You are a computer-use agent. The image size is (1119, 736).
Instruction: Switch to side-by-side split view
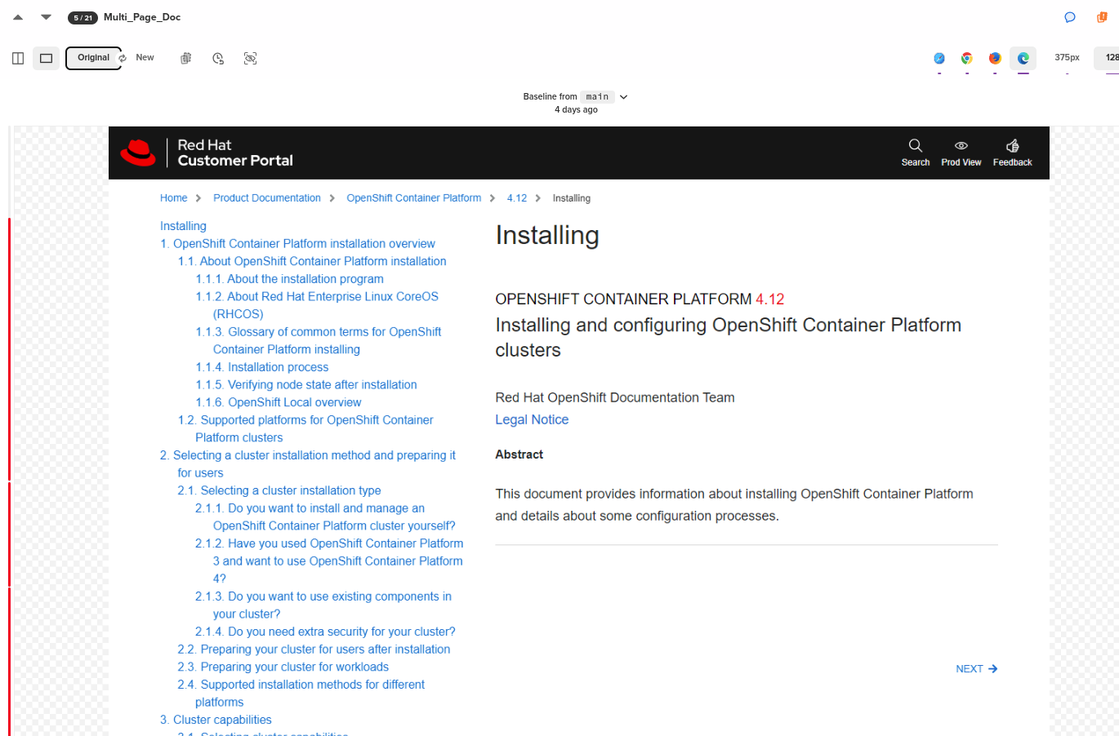18,58
